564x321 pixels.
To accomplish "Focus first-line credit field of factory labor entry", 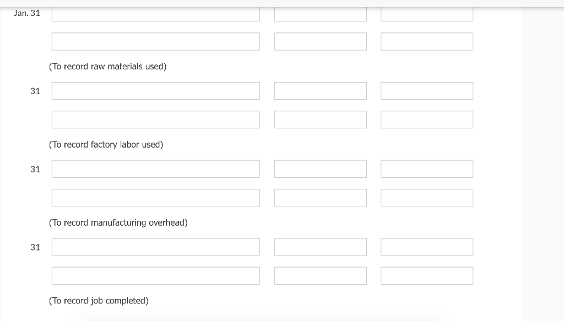I will click(426, 91).
